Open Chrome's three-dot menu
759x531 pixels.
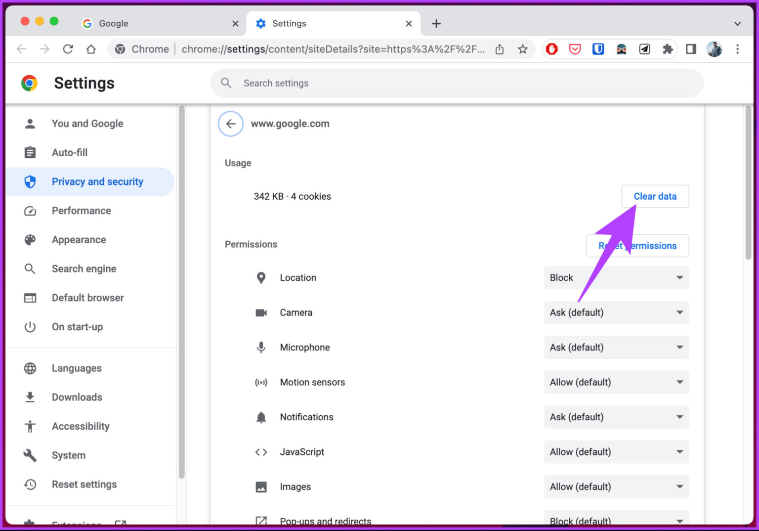point(737,49)
